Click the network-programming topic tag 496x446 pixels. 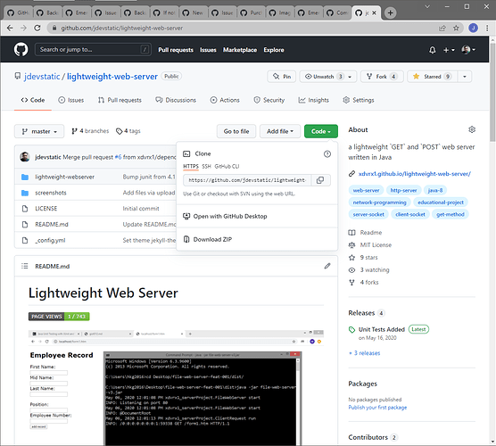coord(380,202)
